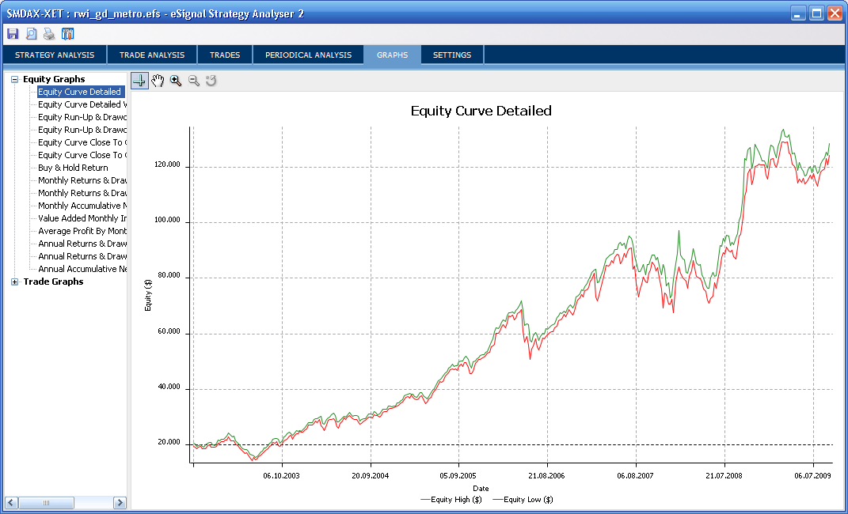The image size is (848, 514).
Task: Switch to the Strategy Analysis tab
Action: point(55,55)
